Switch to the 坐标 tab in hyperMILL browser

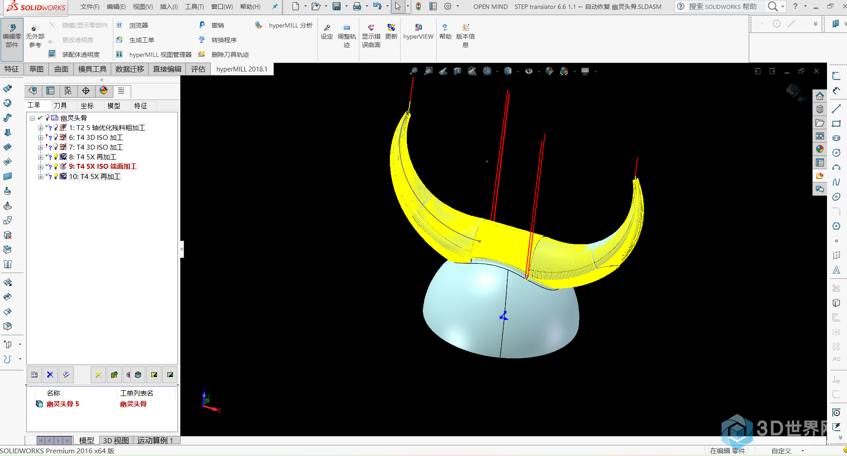tap(87, 105)
